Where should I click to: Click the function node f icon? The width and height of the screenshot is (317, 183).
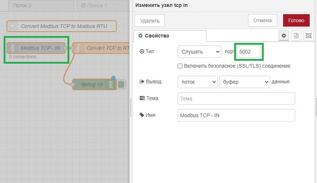coord(78,48)
